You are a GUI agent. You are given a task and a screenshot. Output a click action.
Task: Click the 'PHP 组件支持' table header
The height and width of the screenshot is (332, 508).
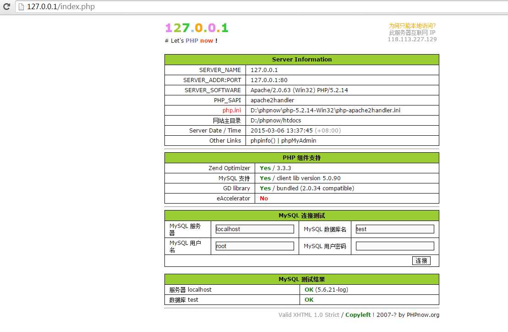(x=301, y=158)
